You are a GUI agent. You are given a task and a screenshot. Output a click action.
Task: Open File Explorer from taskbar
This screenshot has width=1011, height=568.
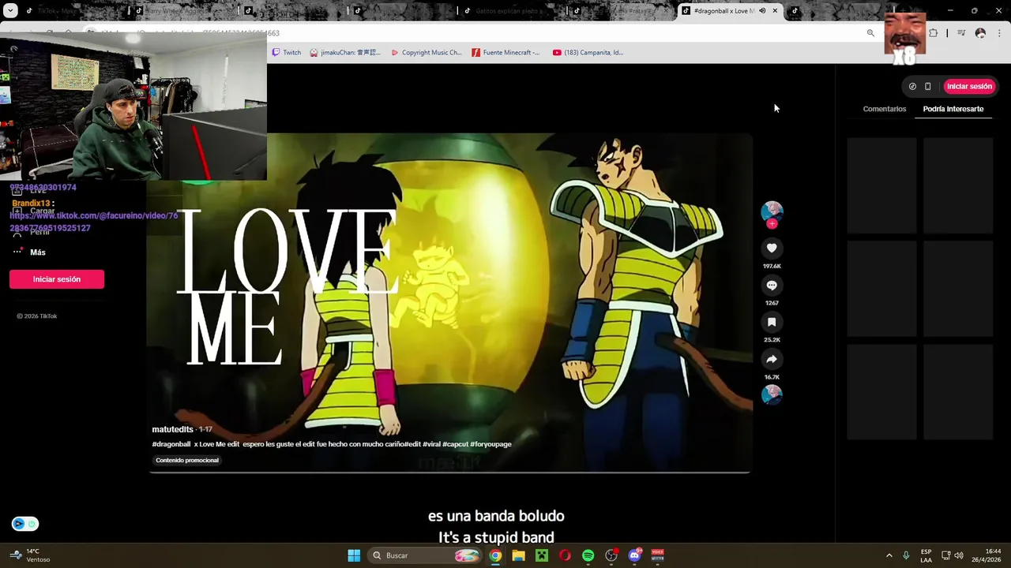[x=518, y=555]
